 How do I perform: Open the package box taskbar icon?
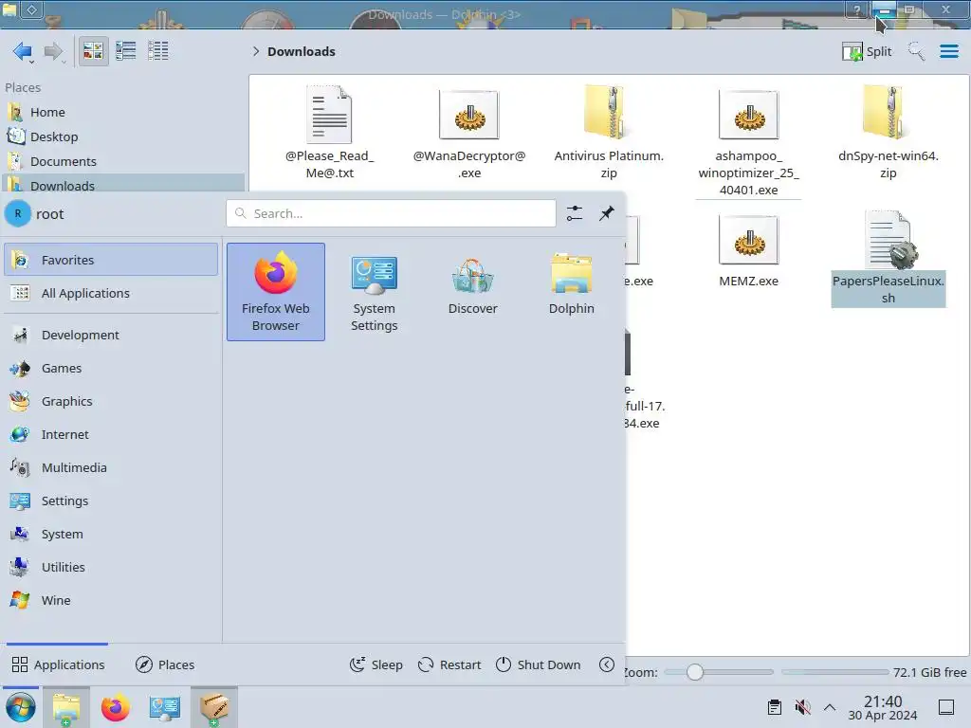tap(214, 707)
